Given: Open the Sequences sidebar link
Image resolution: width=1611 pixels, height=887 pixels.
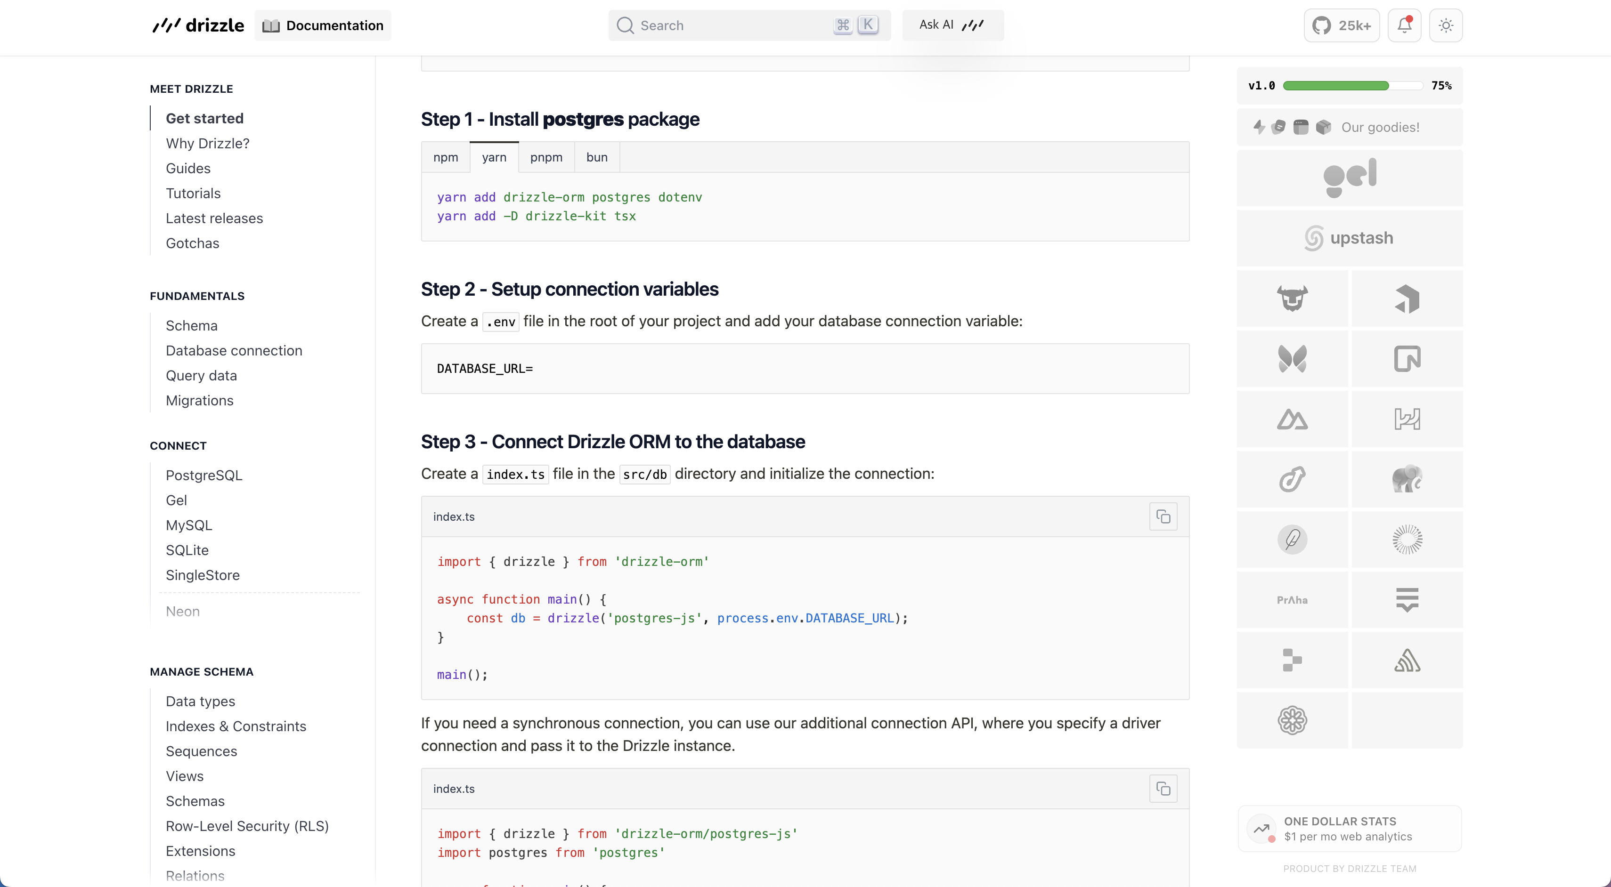Looking at the screenshot, I should [202, 751].
